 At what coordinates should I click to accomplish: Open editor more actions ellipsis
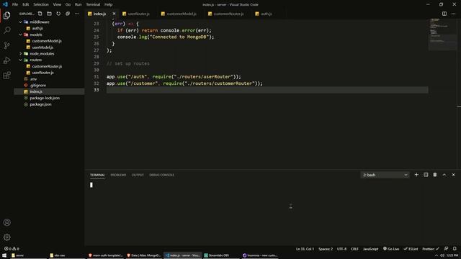click(x=453, y=14)
